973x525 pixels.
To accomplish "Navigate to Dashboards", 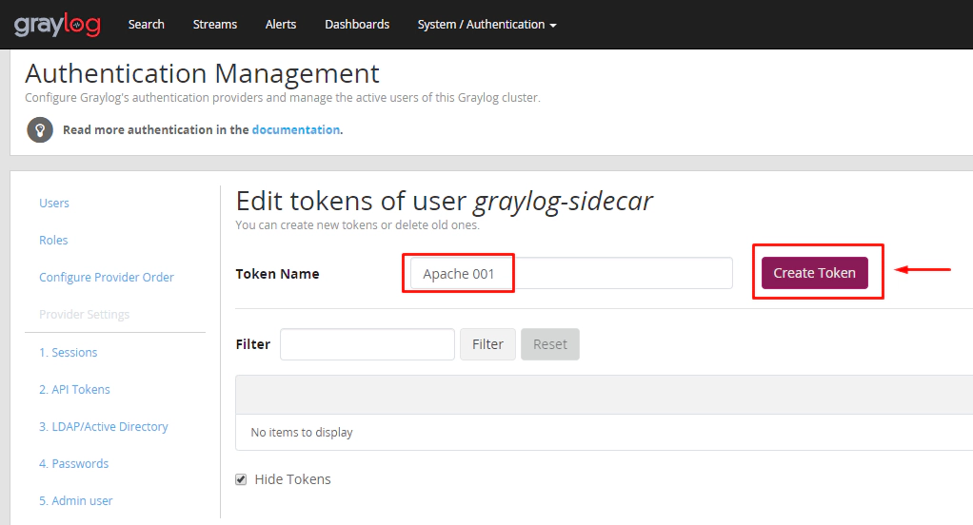I will point(357,25).
